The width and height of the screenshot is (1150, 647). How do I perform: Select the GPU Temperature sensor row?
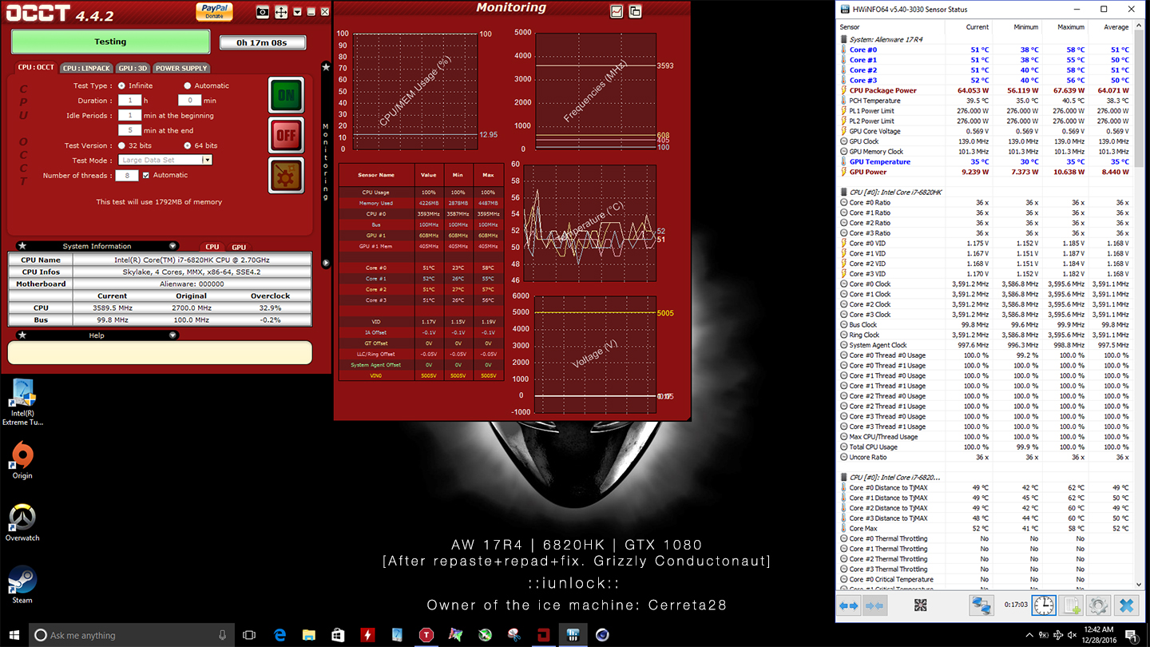coord(985,161)
